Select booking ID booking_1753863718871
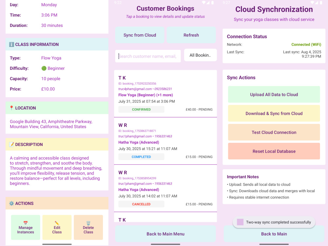Image resolution: width=328 pixels, height=246 pixels. click(x=137, y=131)
